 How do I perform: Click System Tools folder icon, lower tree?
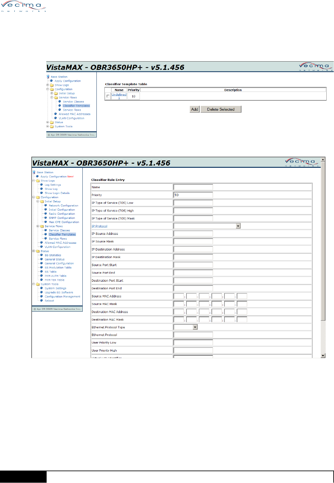38,284
